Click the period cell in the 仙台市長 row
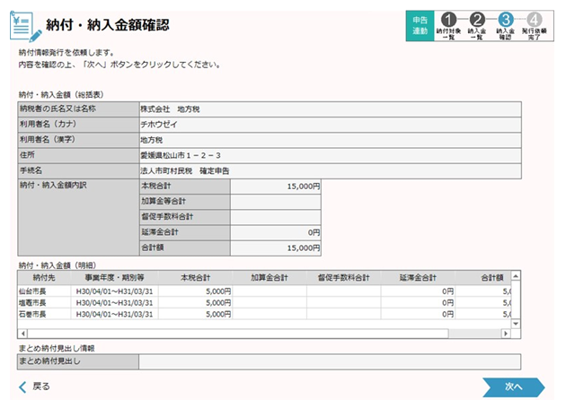 click(114, 291)
